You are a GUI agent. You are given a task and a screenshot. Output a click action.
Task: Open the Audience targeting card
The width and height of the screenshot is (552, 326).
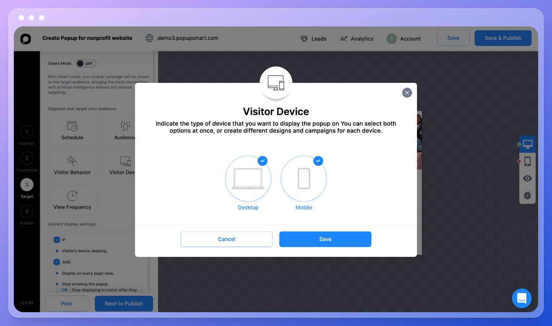[x=119, y=131]
